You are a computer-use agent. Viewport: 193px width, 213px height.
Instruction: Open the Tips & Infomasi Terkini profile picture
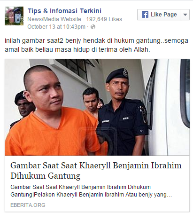[14, 16]
